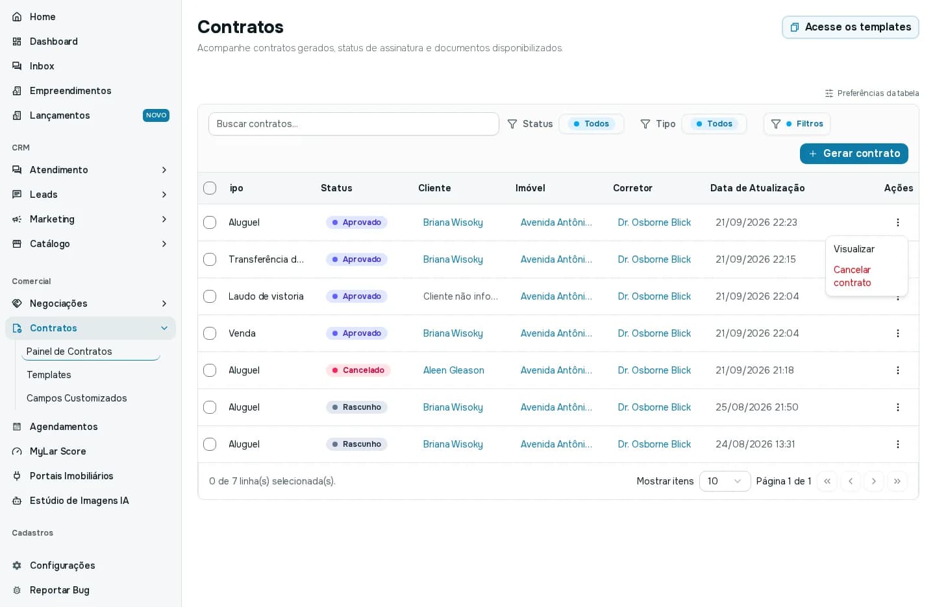935x607 pixels.
Task: Click the Inbox chat icon
Action: [x=17, y=66]
